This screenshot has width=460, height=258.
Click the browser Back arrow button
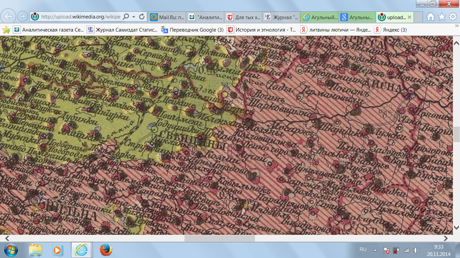tap(8, 16)
